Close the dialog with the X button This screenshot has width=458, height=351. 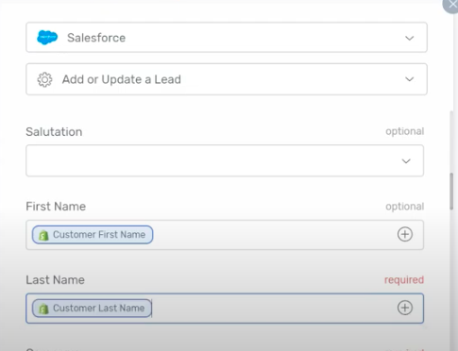(x=451, y=6)
